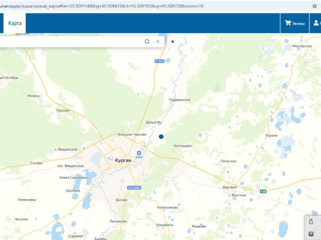Click the Бараба label
Screen dimensions: 321x240
100,238
